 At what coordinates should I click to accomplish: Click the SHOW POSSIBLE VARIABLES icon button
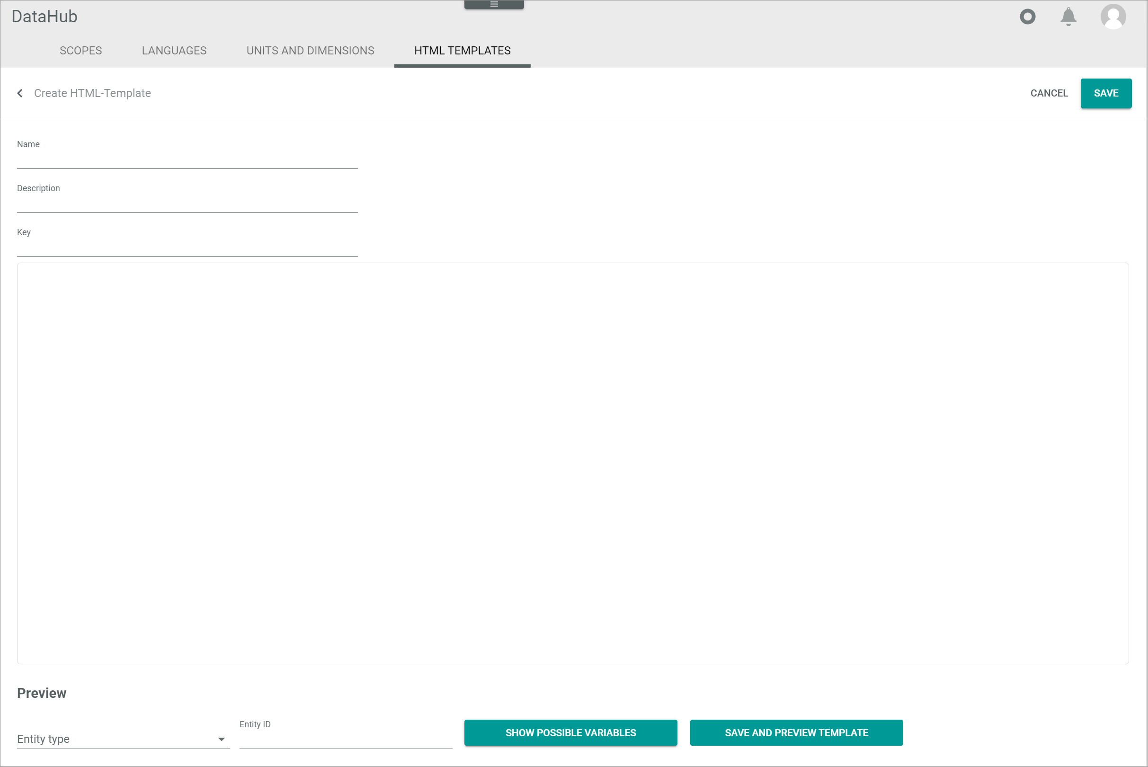point(571,733)
